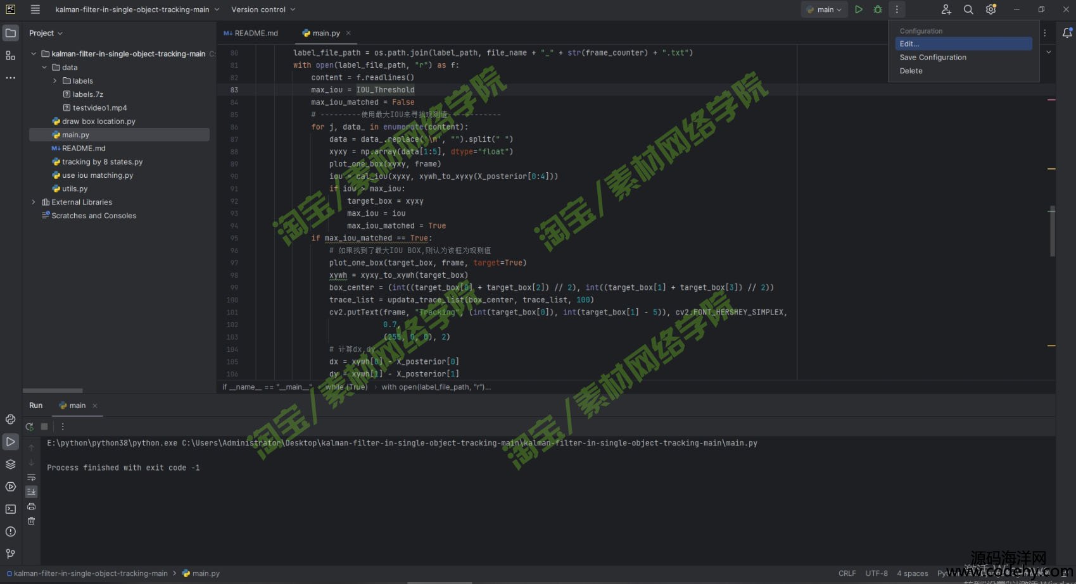Expand External Libraries node
Screen dimensions: 1076x584
point(34,202)
